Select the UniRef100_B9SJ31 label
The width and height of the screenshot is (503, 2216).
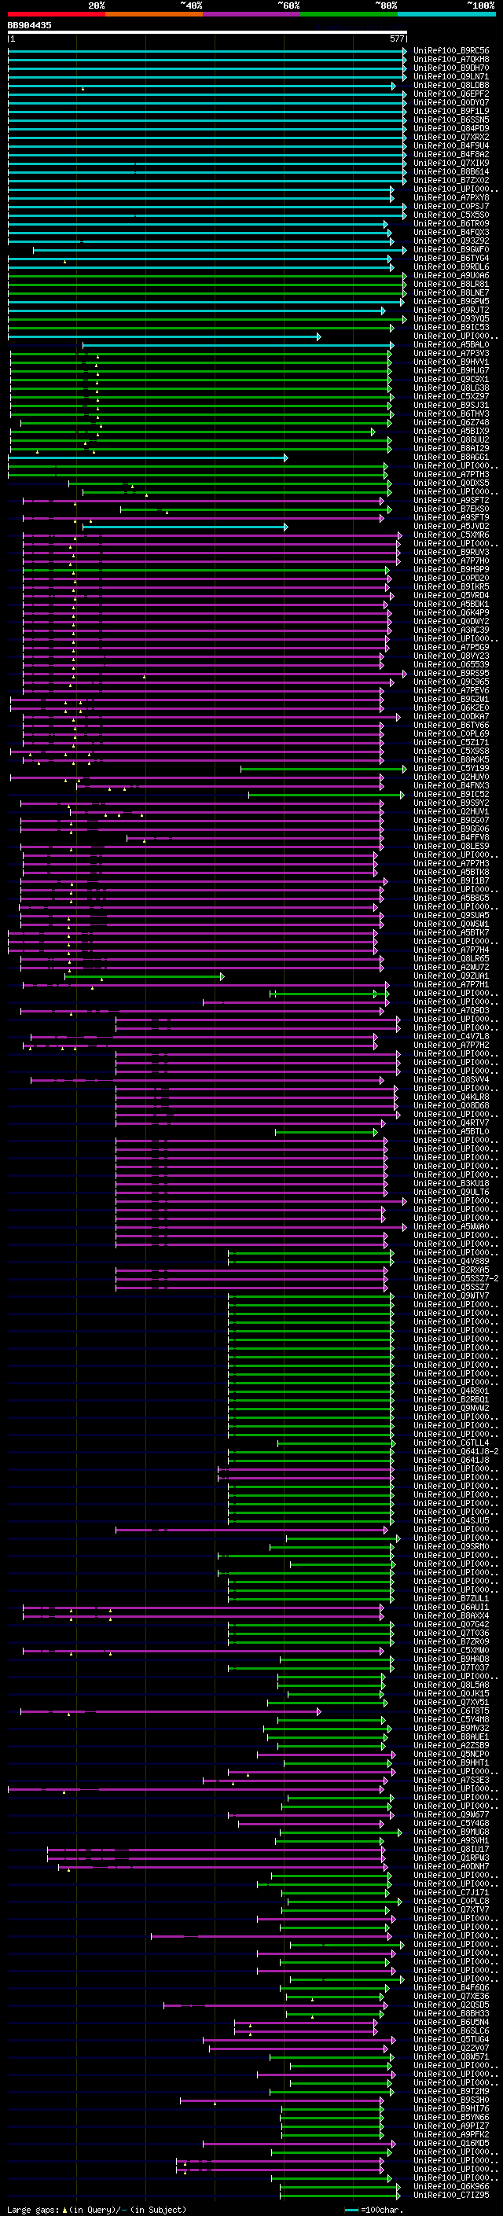pos(451,405)
